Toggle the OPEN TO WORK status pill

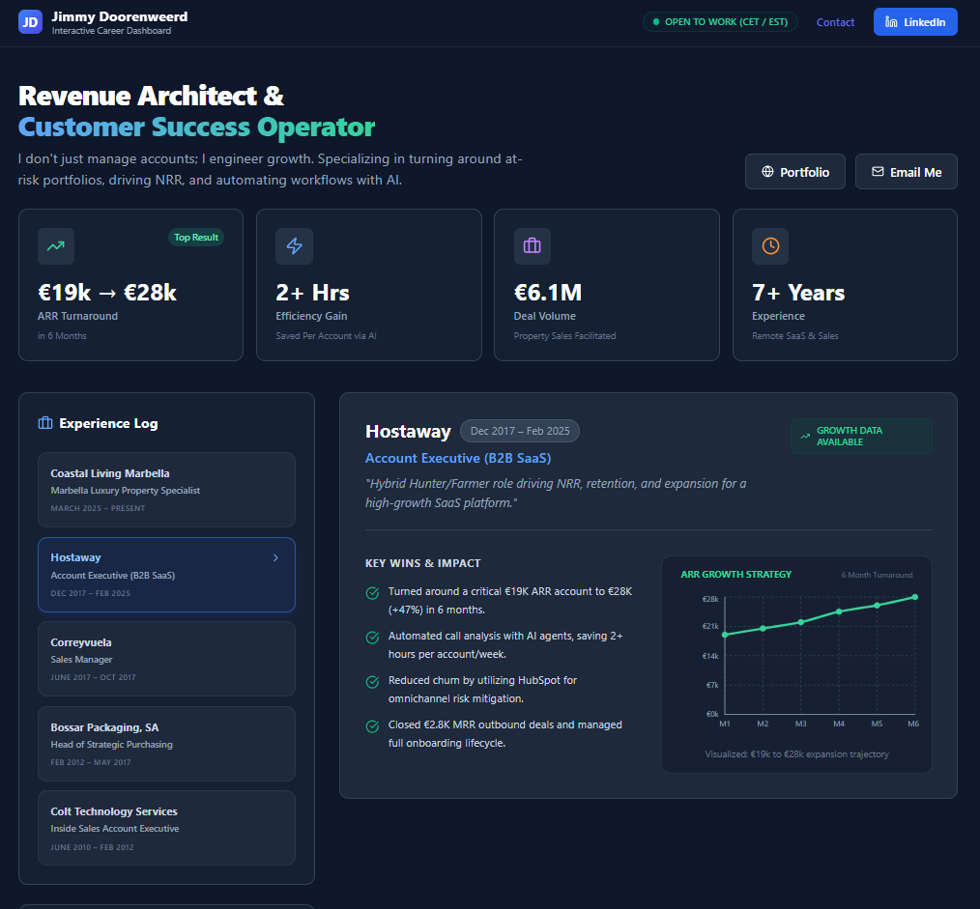pos(720,21)
